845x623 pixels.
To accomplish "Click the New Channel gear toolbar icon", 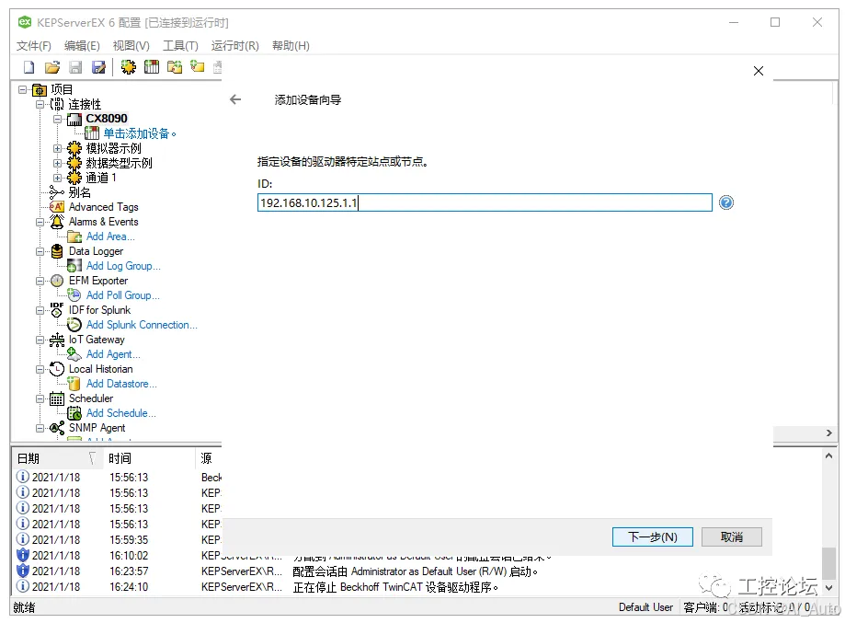I will click(128, 67).
